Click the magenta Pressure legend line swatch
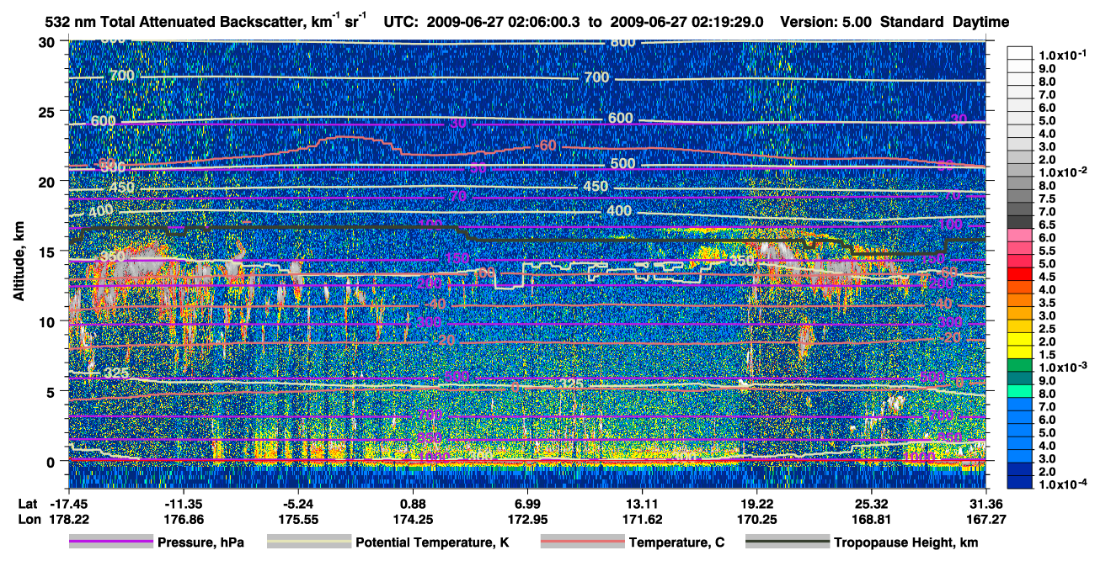 click(110, 542)
